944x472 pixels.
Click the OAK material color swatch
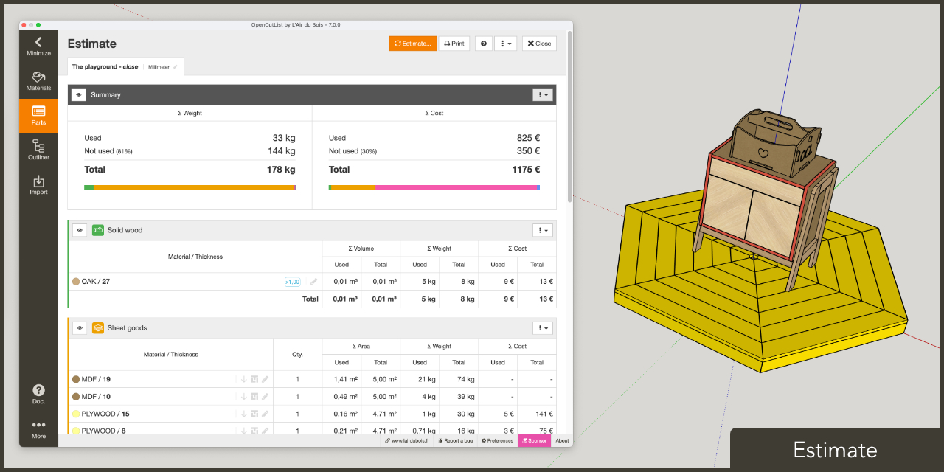point(76,282)
